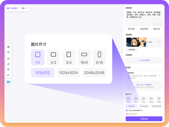Click the purple 立即生成 generate button
The height and width of the screenshot is (127, 169).
pyautogui.click(x=144, y=119)
